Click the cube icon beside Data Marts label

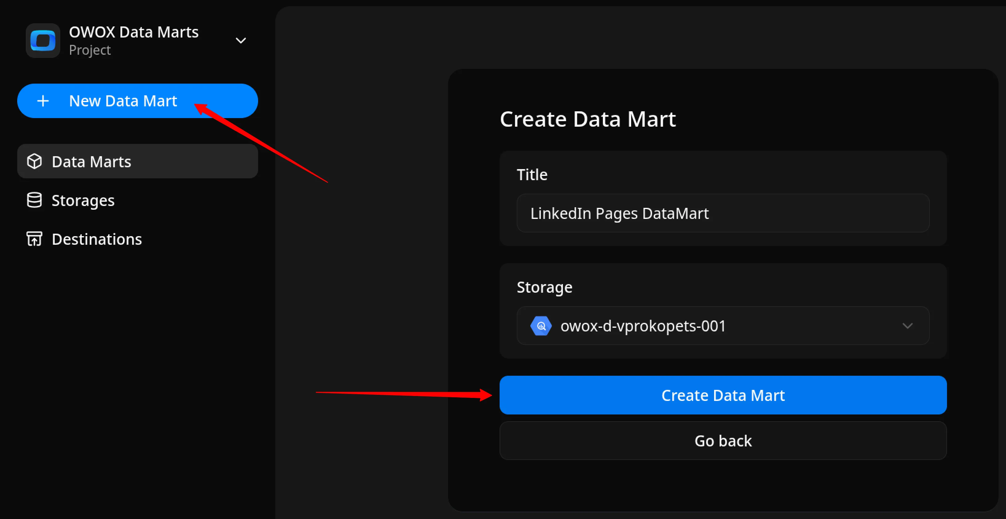(x=34, y=161)
